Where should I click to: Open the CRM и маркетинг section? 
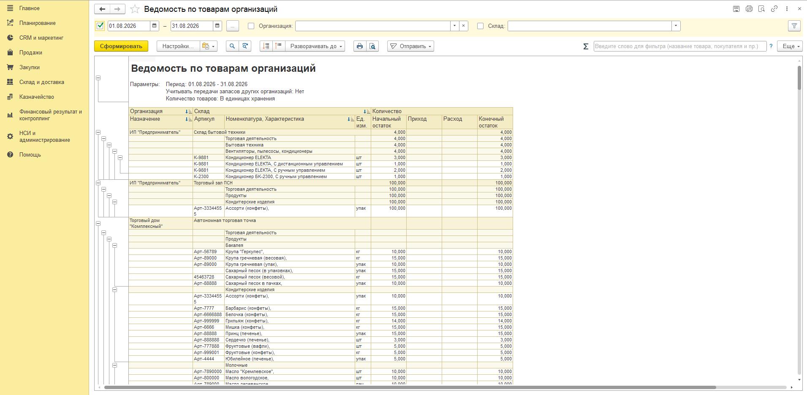coord(44,38)
